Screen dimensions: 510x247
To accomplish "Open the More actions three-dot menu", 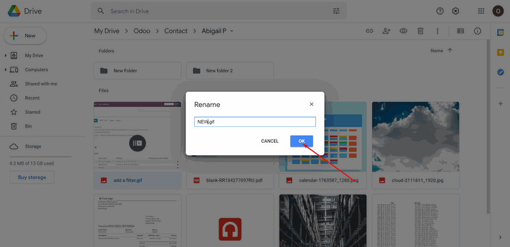I will click(x=438, y=31).
